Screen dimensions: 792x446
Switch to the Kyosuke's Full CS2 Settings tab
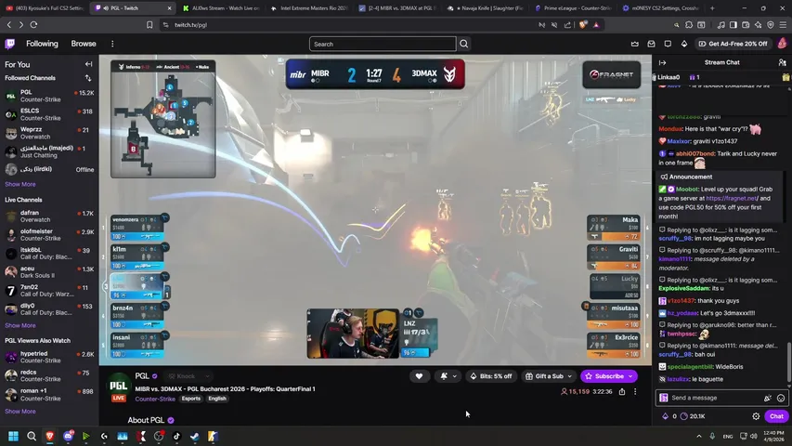[45, 8]
